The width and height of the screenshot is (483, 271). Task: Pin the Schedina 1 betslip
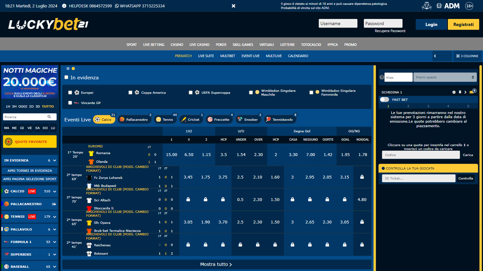click(x=460, y=92)
